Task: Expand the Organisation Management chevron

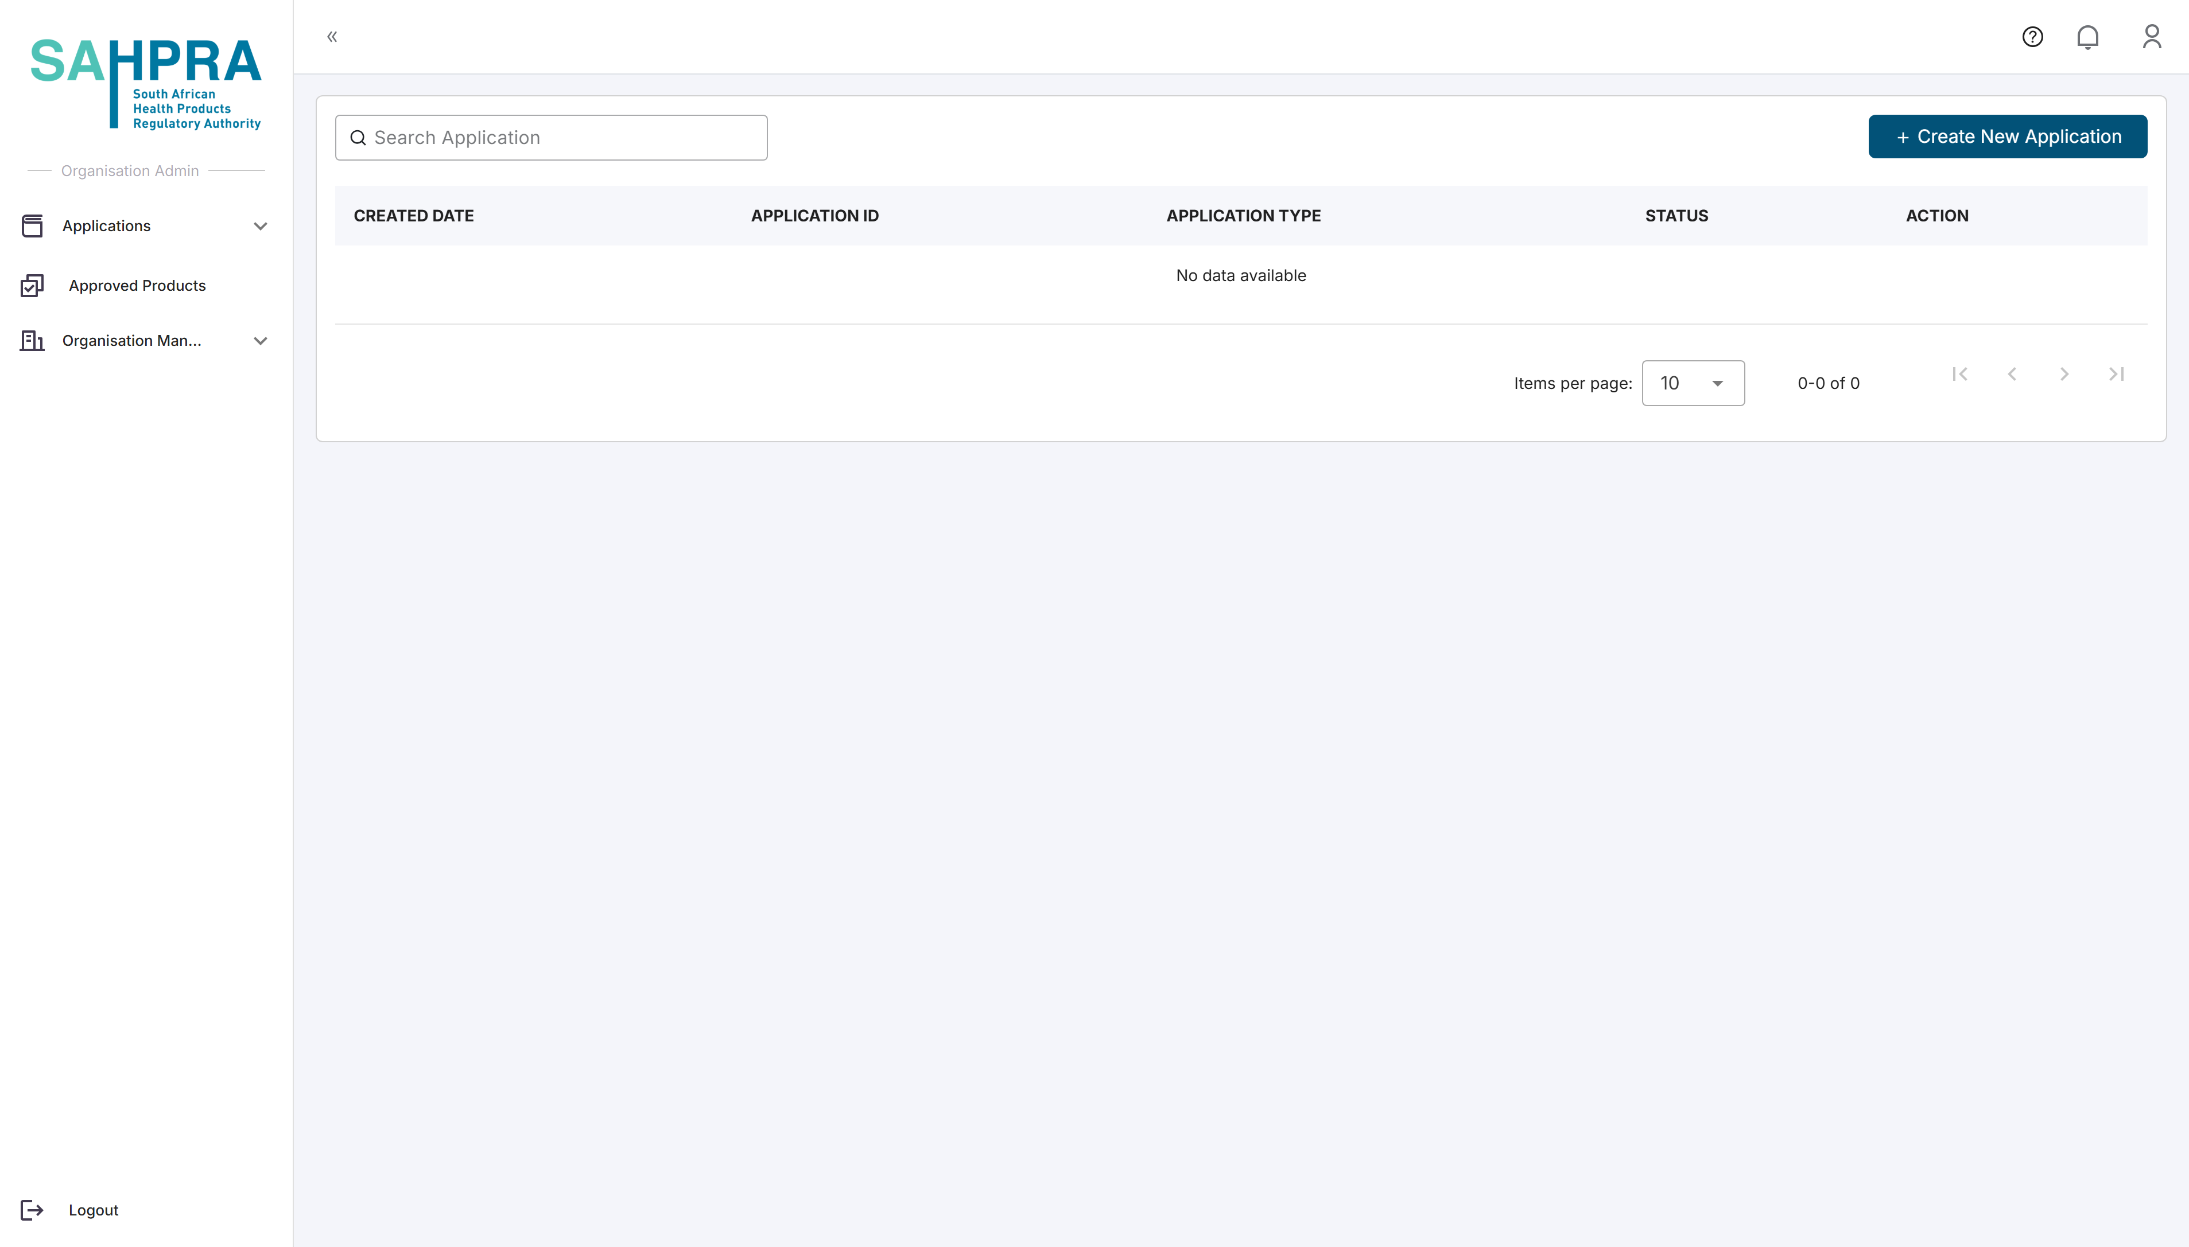Action: pyautogui.click(x=261, y=341)
